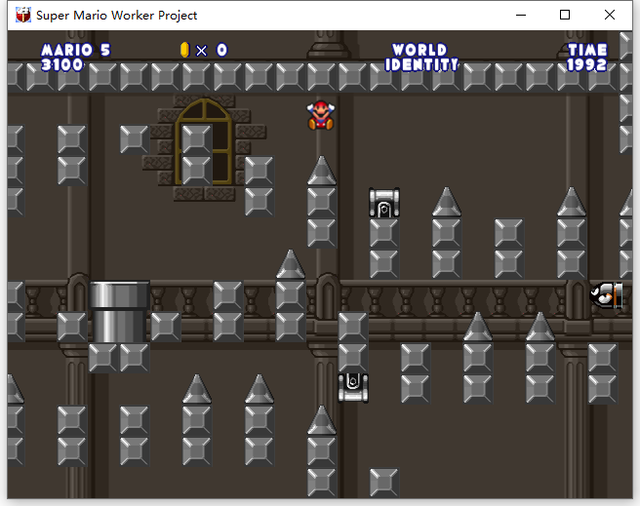The image size is (640, 506).
Task: Click the MARIO 5 lives text
Action: (76, 50)
